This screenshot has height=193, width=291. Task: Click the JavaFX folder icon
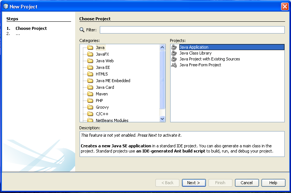pyautogui.click(x=90, y=54)
